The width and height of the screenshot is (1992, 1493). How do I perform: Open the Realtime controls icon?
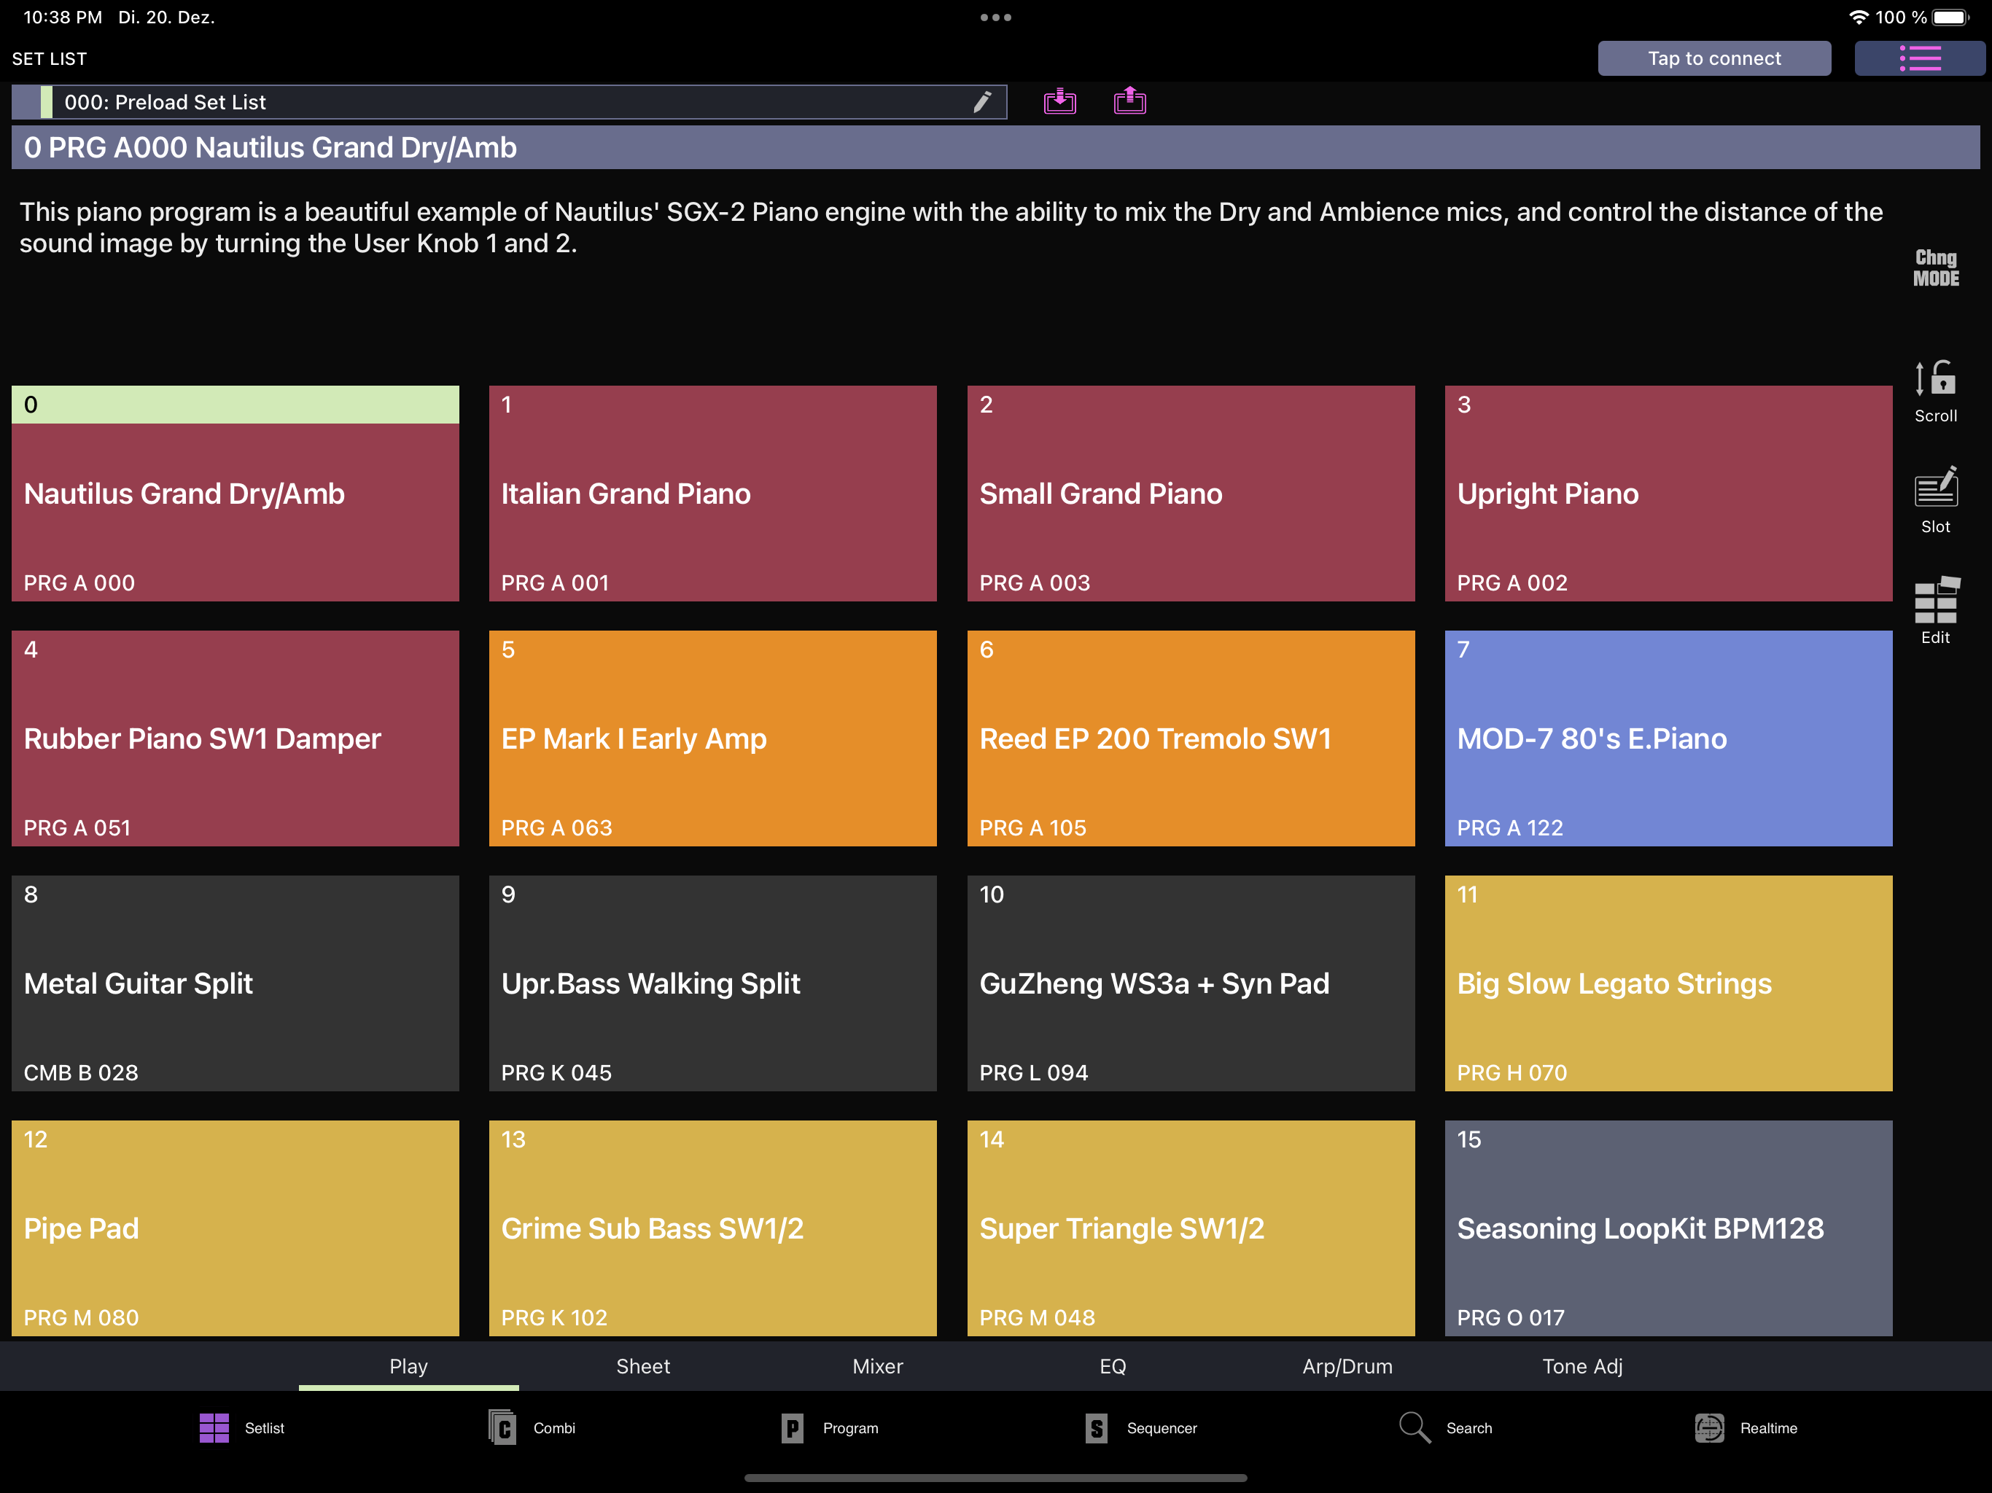(x=1746, y=1427)
